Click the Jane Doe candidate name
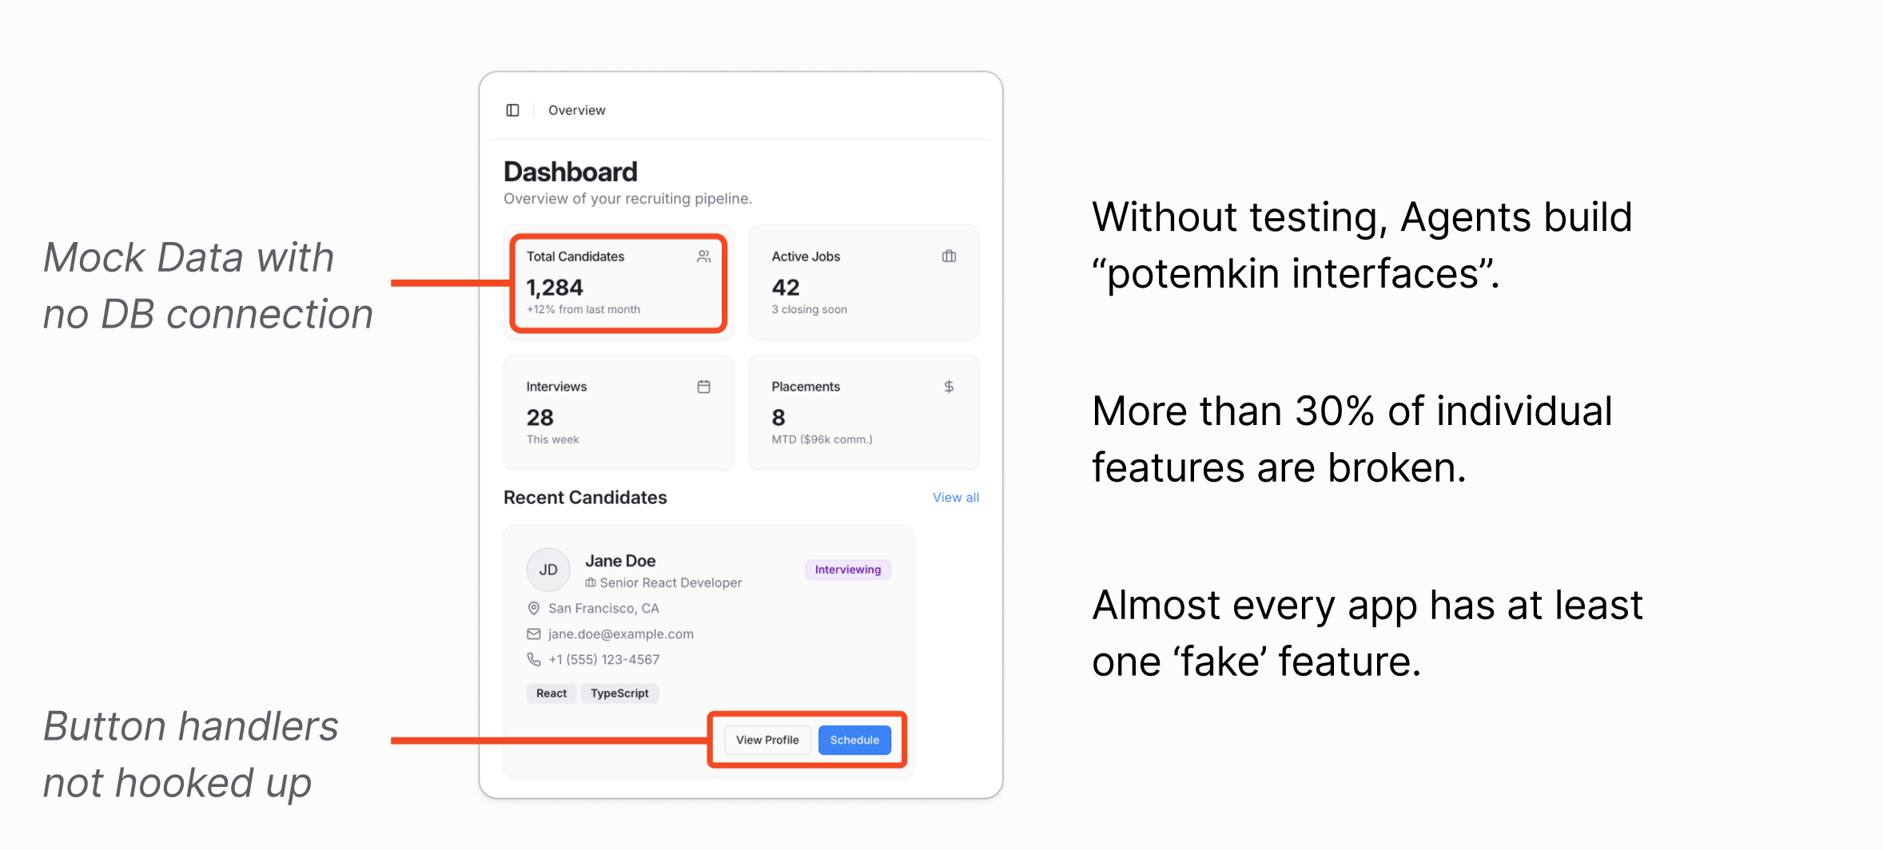 [x=620, y=561]
